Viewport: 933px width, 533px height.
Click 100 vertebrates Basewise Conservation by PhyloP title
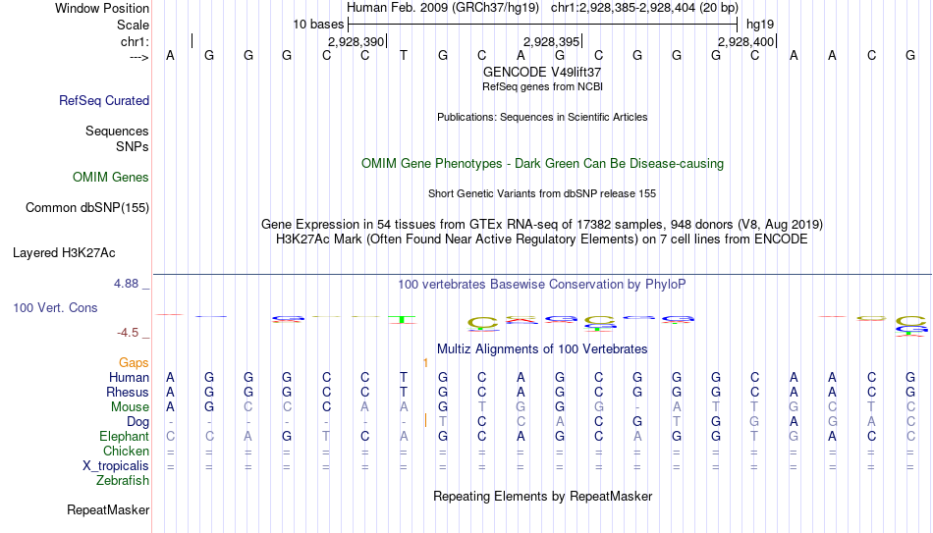pyautogui.click(x=542, y=285)
